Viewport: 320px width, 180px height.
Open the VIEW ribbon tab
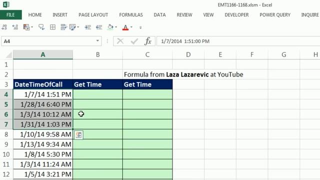tap(208, 15)
